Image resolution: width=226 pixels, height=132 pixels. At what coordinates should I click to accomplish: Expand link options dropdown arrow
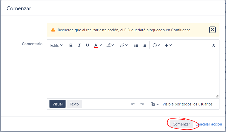tap(126, 45)
